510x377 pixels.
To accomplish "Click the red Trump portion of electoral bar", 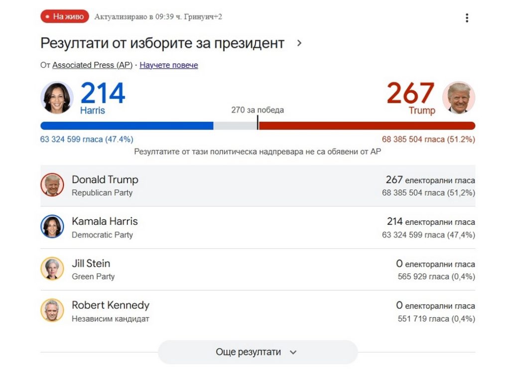I will (x=367, y=126).
